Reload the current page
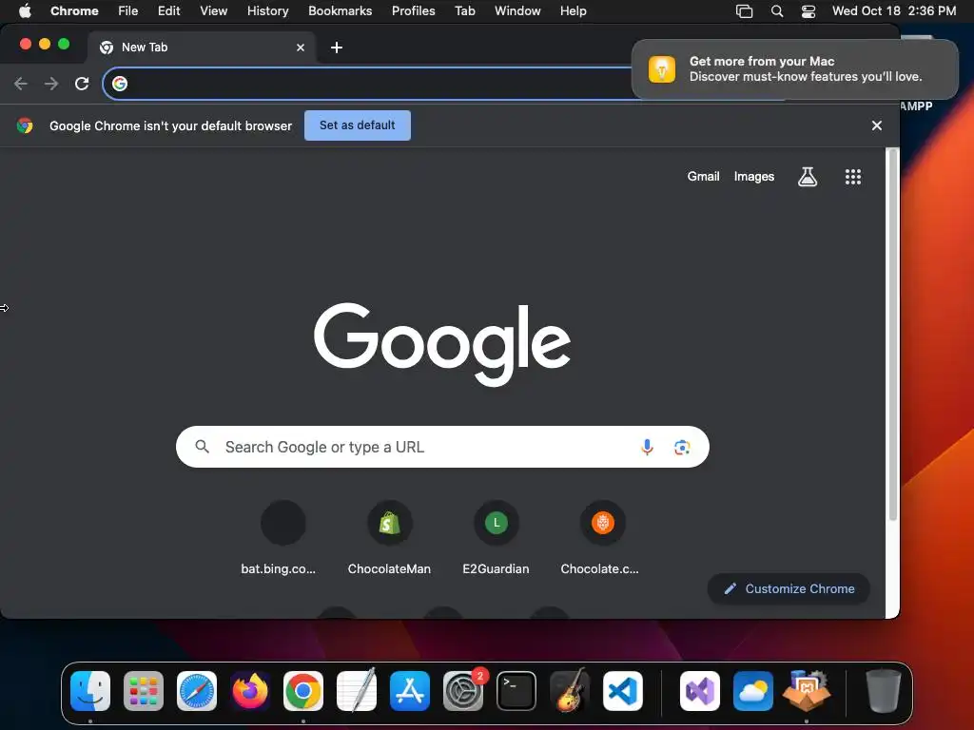 tap(82, 84)
